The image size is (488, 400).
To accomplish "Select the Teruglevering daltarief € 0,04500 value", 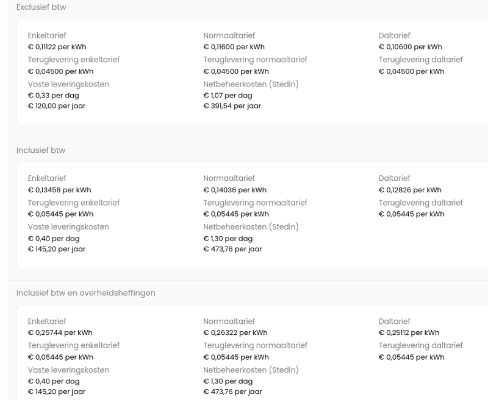I will tap(411, 71).
